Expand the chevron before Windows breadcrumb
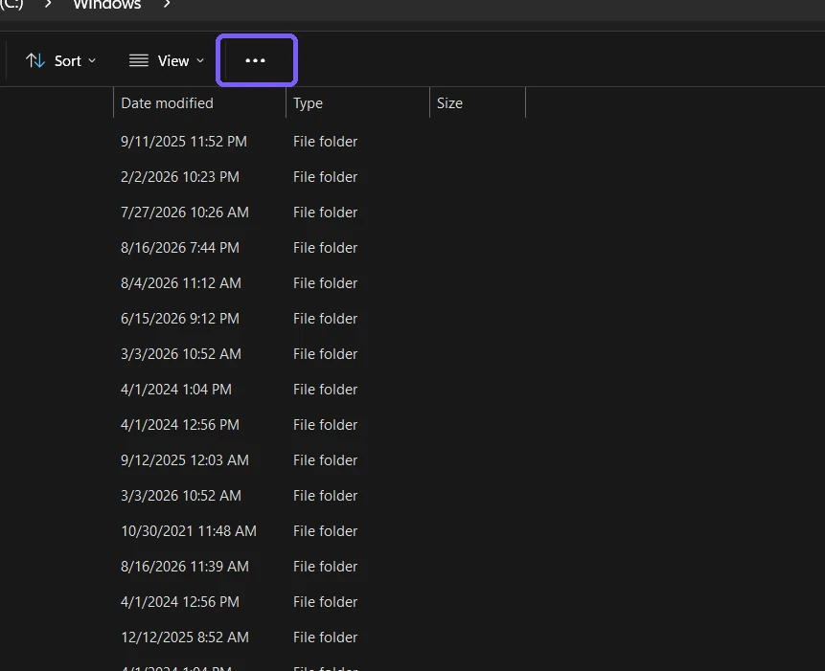Image resolution: width=825 pixels, height=671 pixels. click(48, 4)
